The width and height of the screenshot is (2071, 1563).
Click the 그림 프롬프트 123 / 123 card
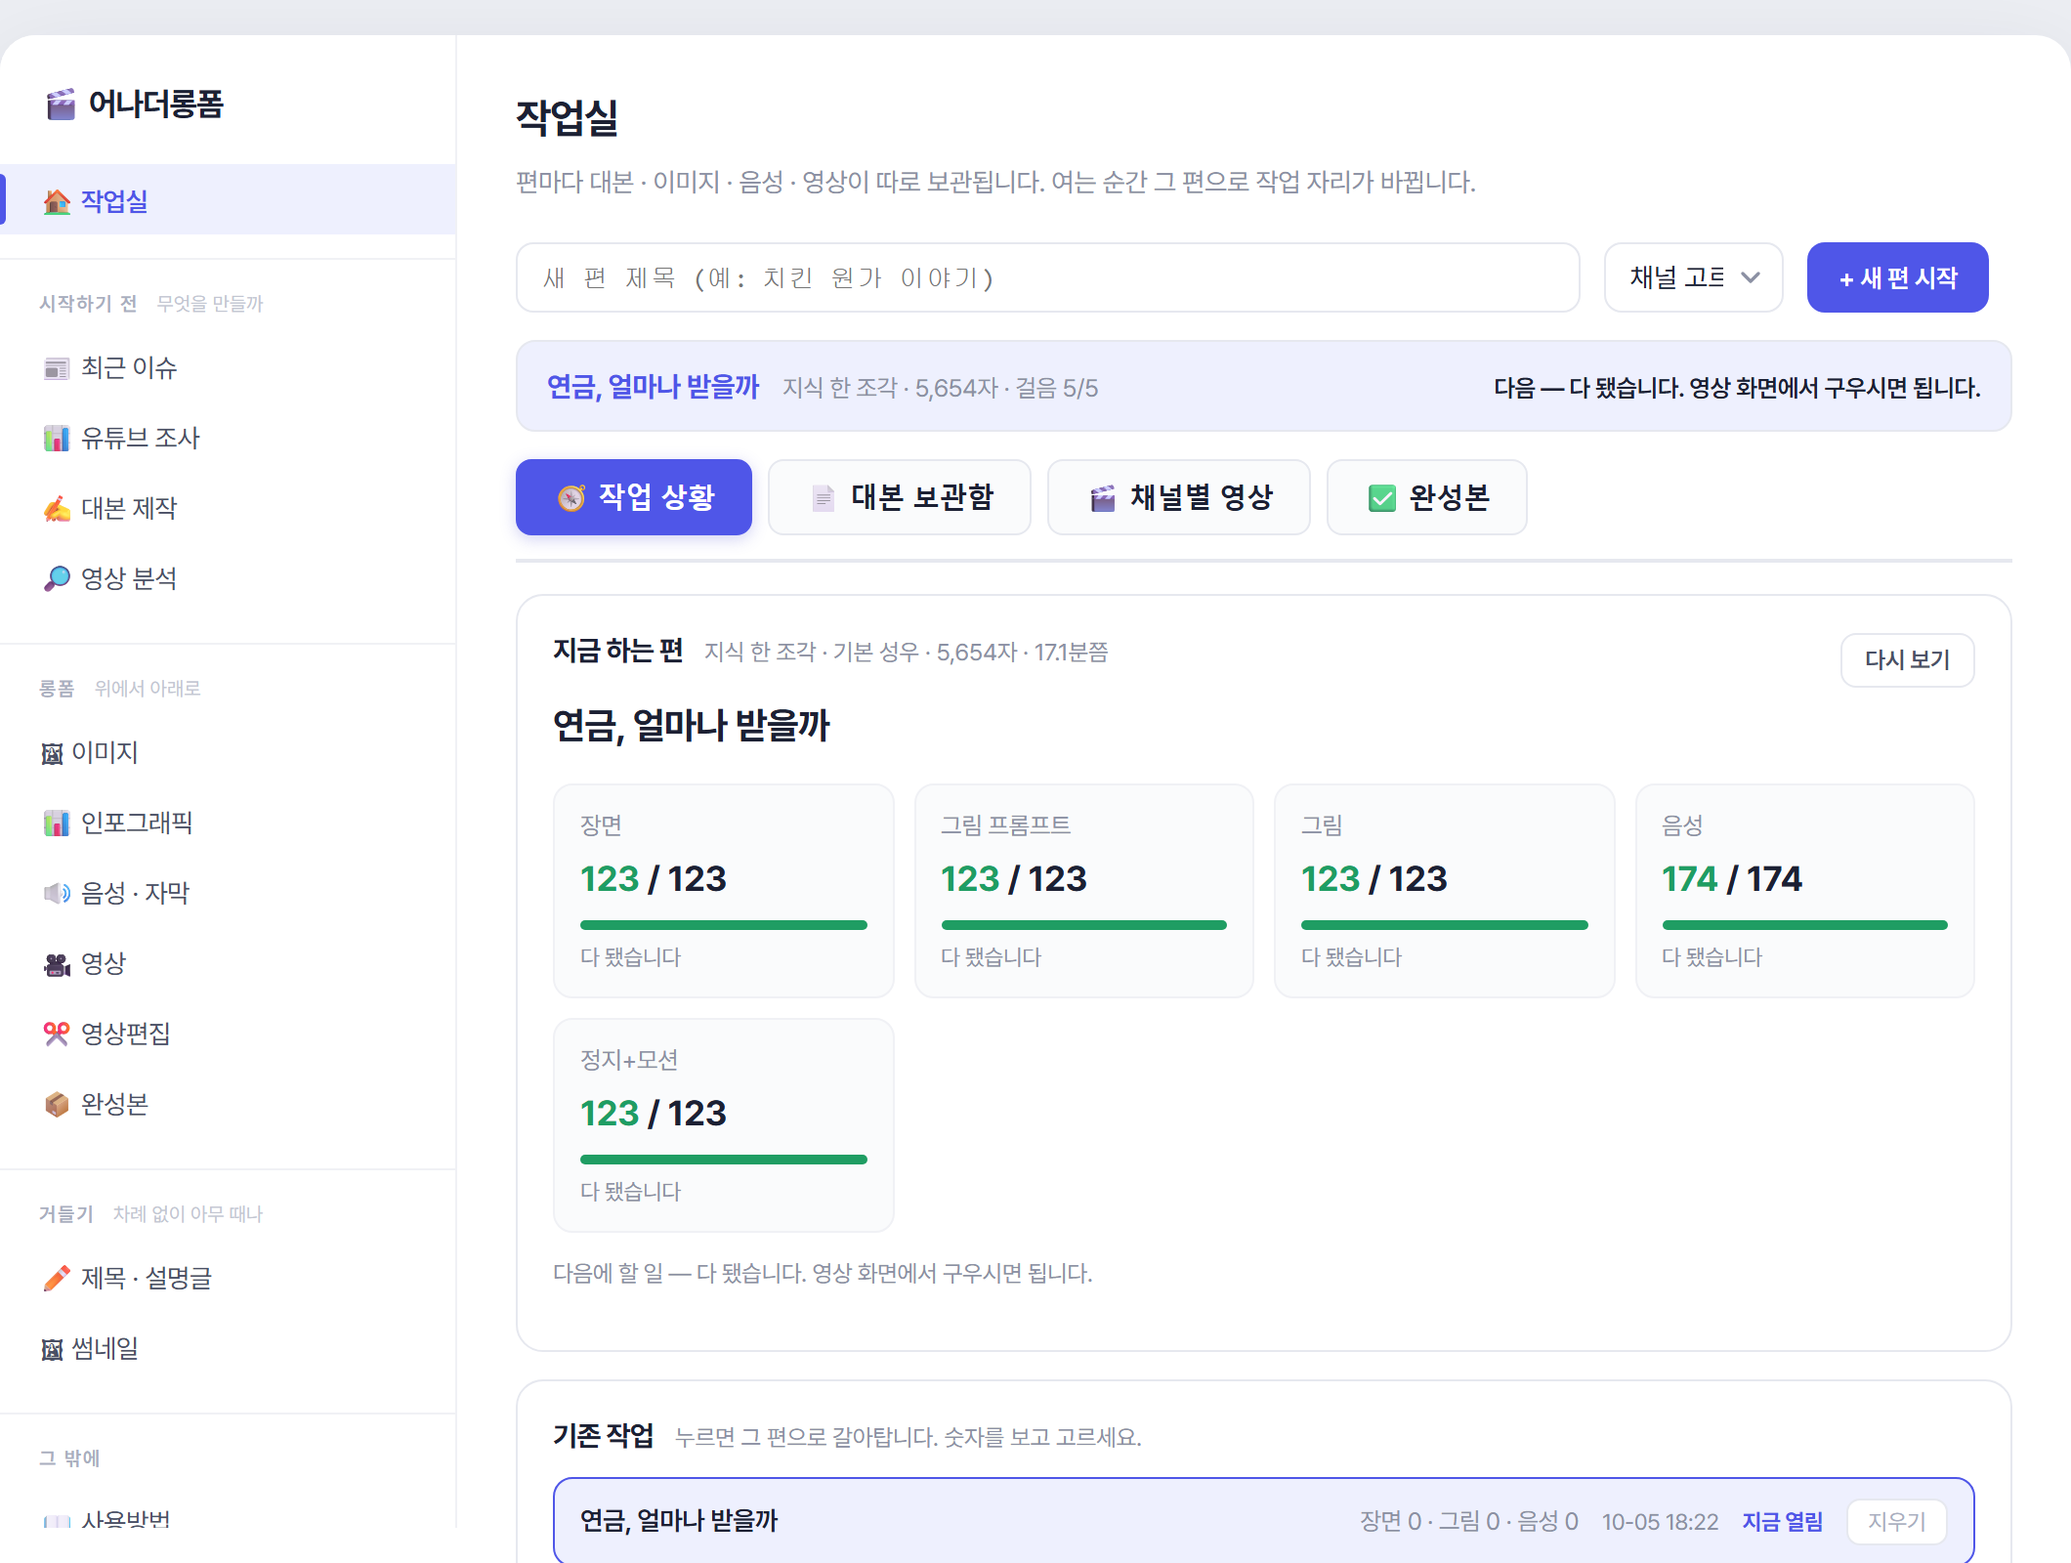pos(1083,891)
